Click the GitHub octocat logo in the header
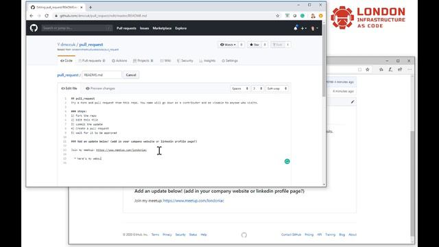439x247 pixels. pos(34,28)
